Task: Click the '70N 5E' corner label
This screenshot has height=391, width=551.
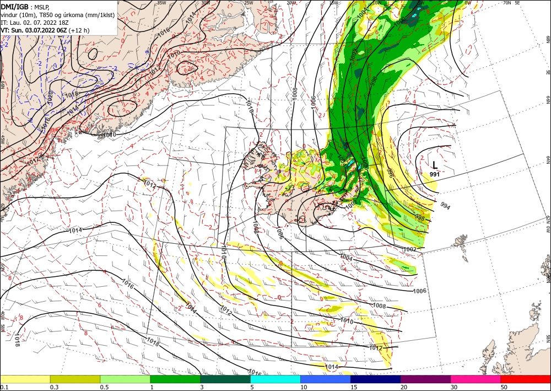Action: coord(512,2)
